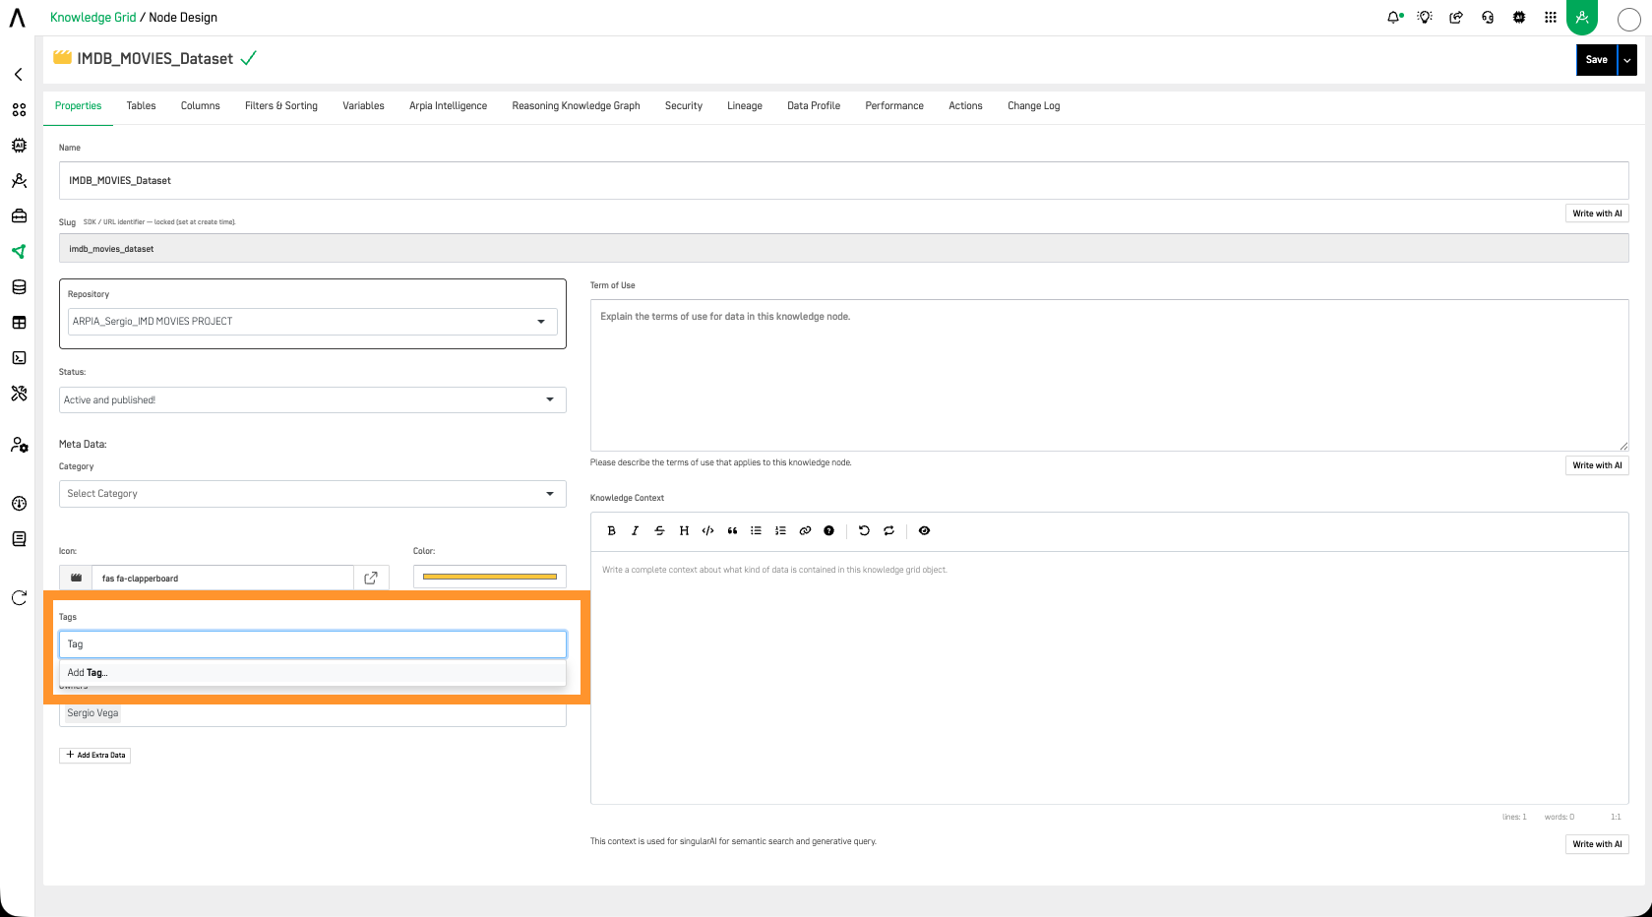Switch to the Tables tab
Image resolution: width=1652 pixels, height=917 pixels.
(x=141, y=106)
